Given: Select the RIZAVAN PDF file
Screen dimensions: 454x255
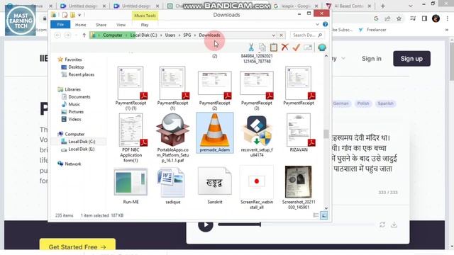Looking at the screenshot, I should [x=299, y=132].
